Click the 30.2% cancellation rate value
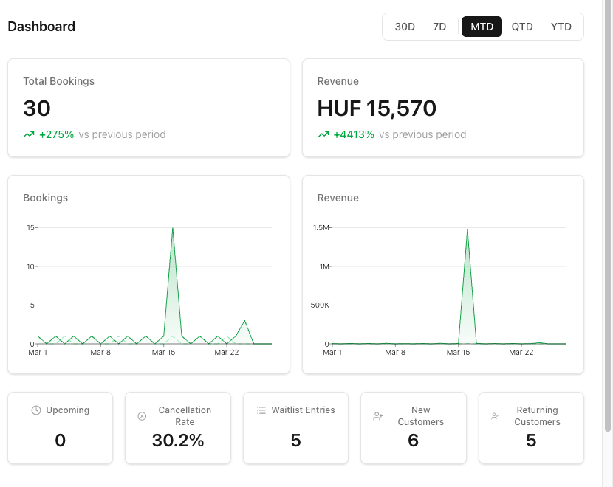 178,441
